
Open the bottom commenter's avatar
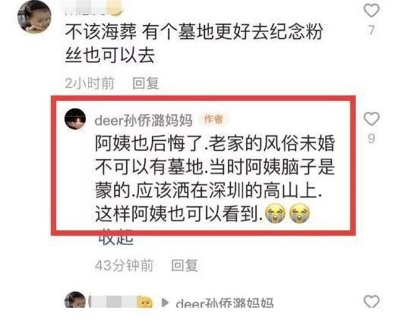(75, 300)
